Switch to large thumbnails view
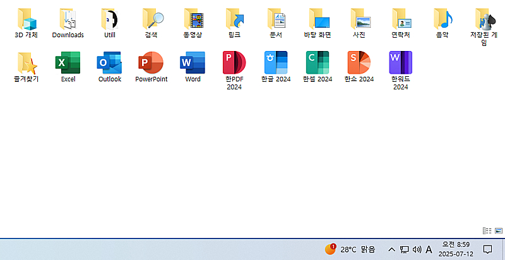Screen dimensions: 505x260 (x=499, y=231)
